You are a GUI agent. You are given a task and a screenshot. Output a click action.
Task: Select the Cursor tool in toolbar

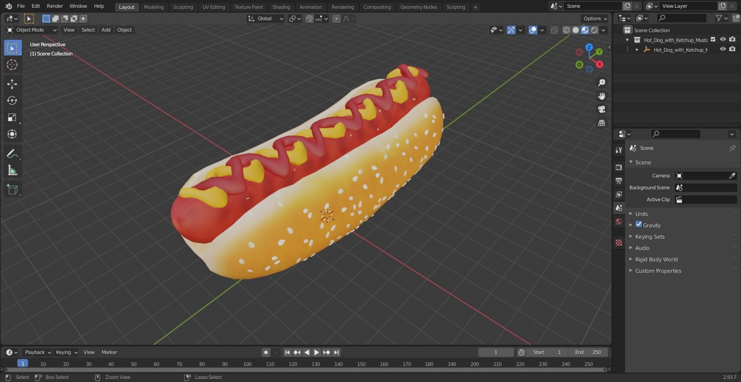click(x=12, y=65)
